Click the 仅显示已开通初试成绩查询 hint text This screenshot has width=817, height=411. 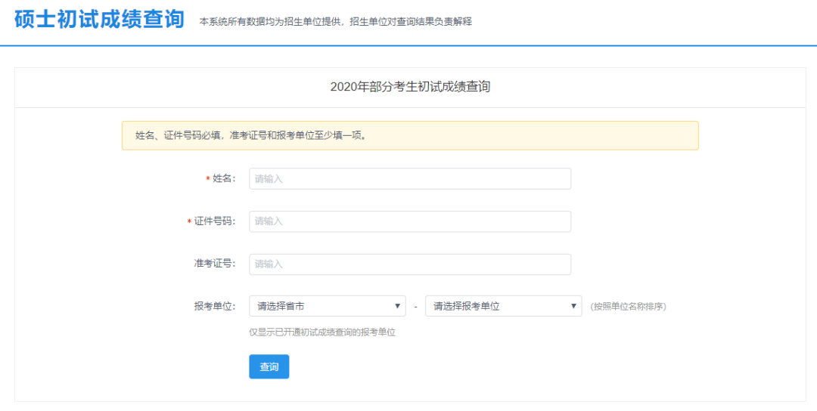[322, 332]
